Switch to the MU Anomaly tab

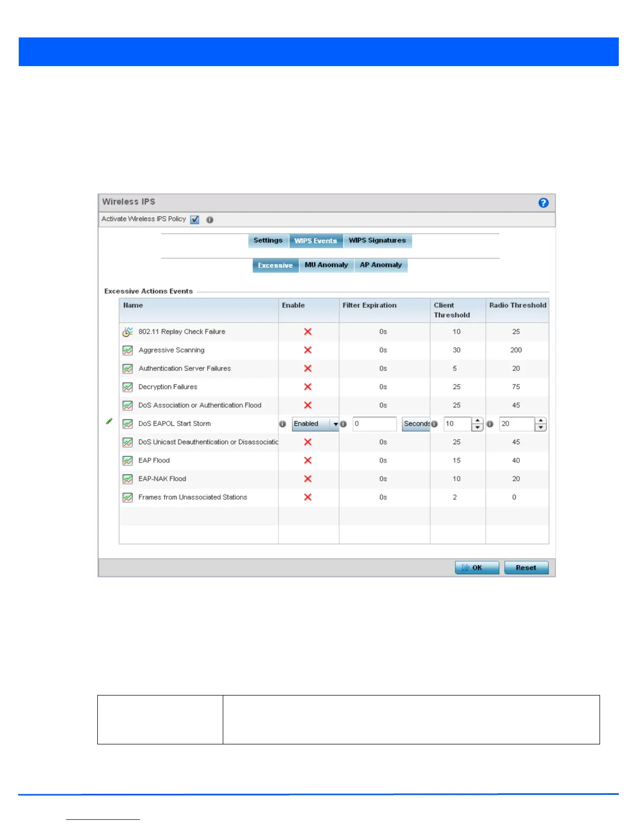pyautogui.click(x=326, y=265)
